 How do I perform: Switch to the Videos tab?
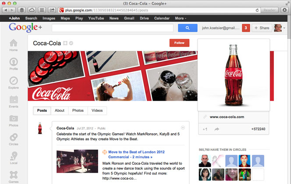[x=97, y=110]
